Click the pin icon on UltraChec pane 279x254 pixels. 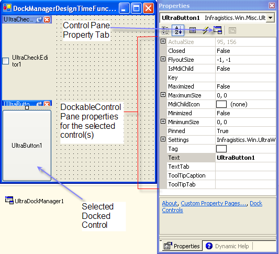click(x=39, y=19)
